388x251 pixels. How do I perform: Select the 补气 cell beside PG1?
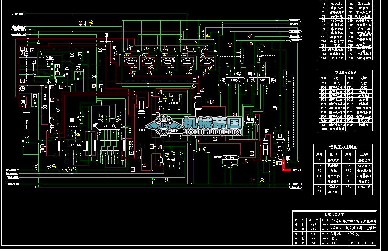337,83
